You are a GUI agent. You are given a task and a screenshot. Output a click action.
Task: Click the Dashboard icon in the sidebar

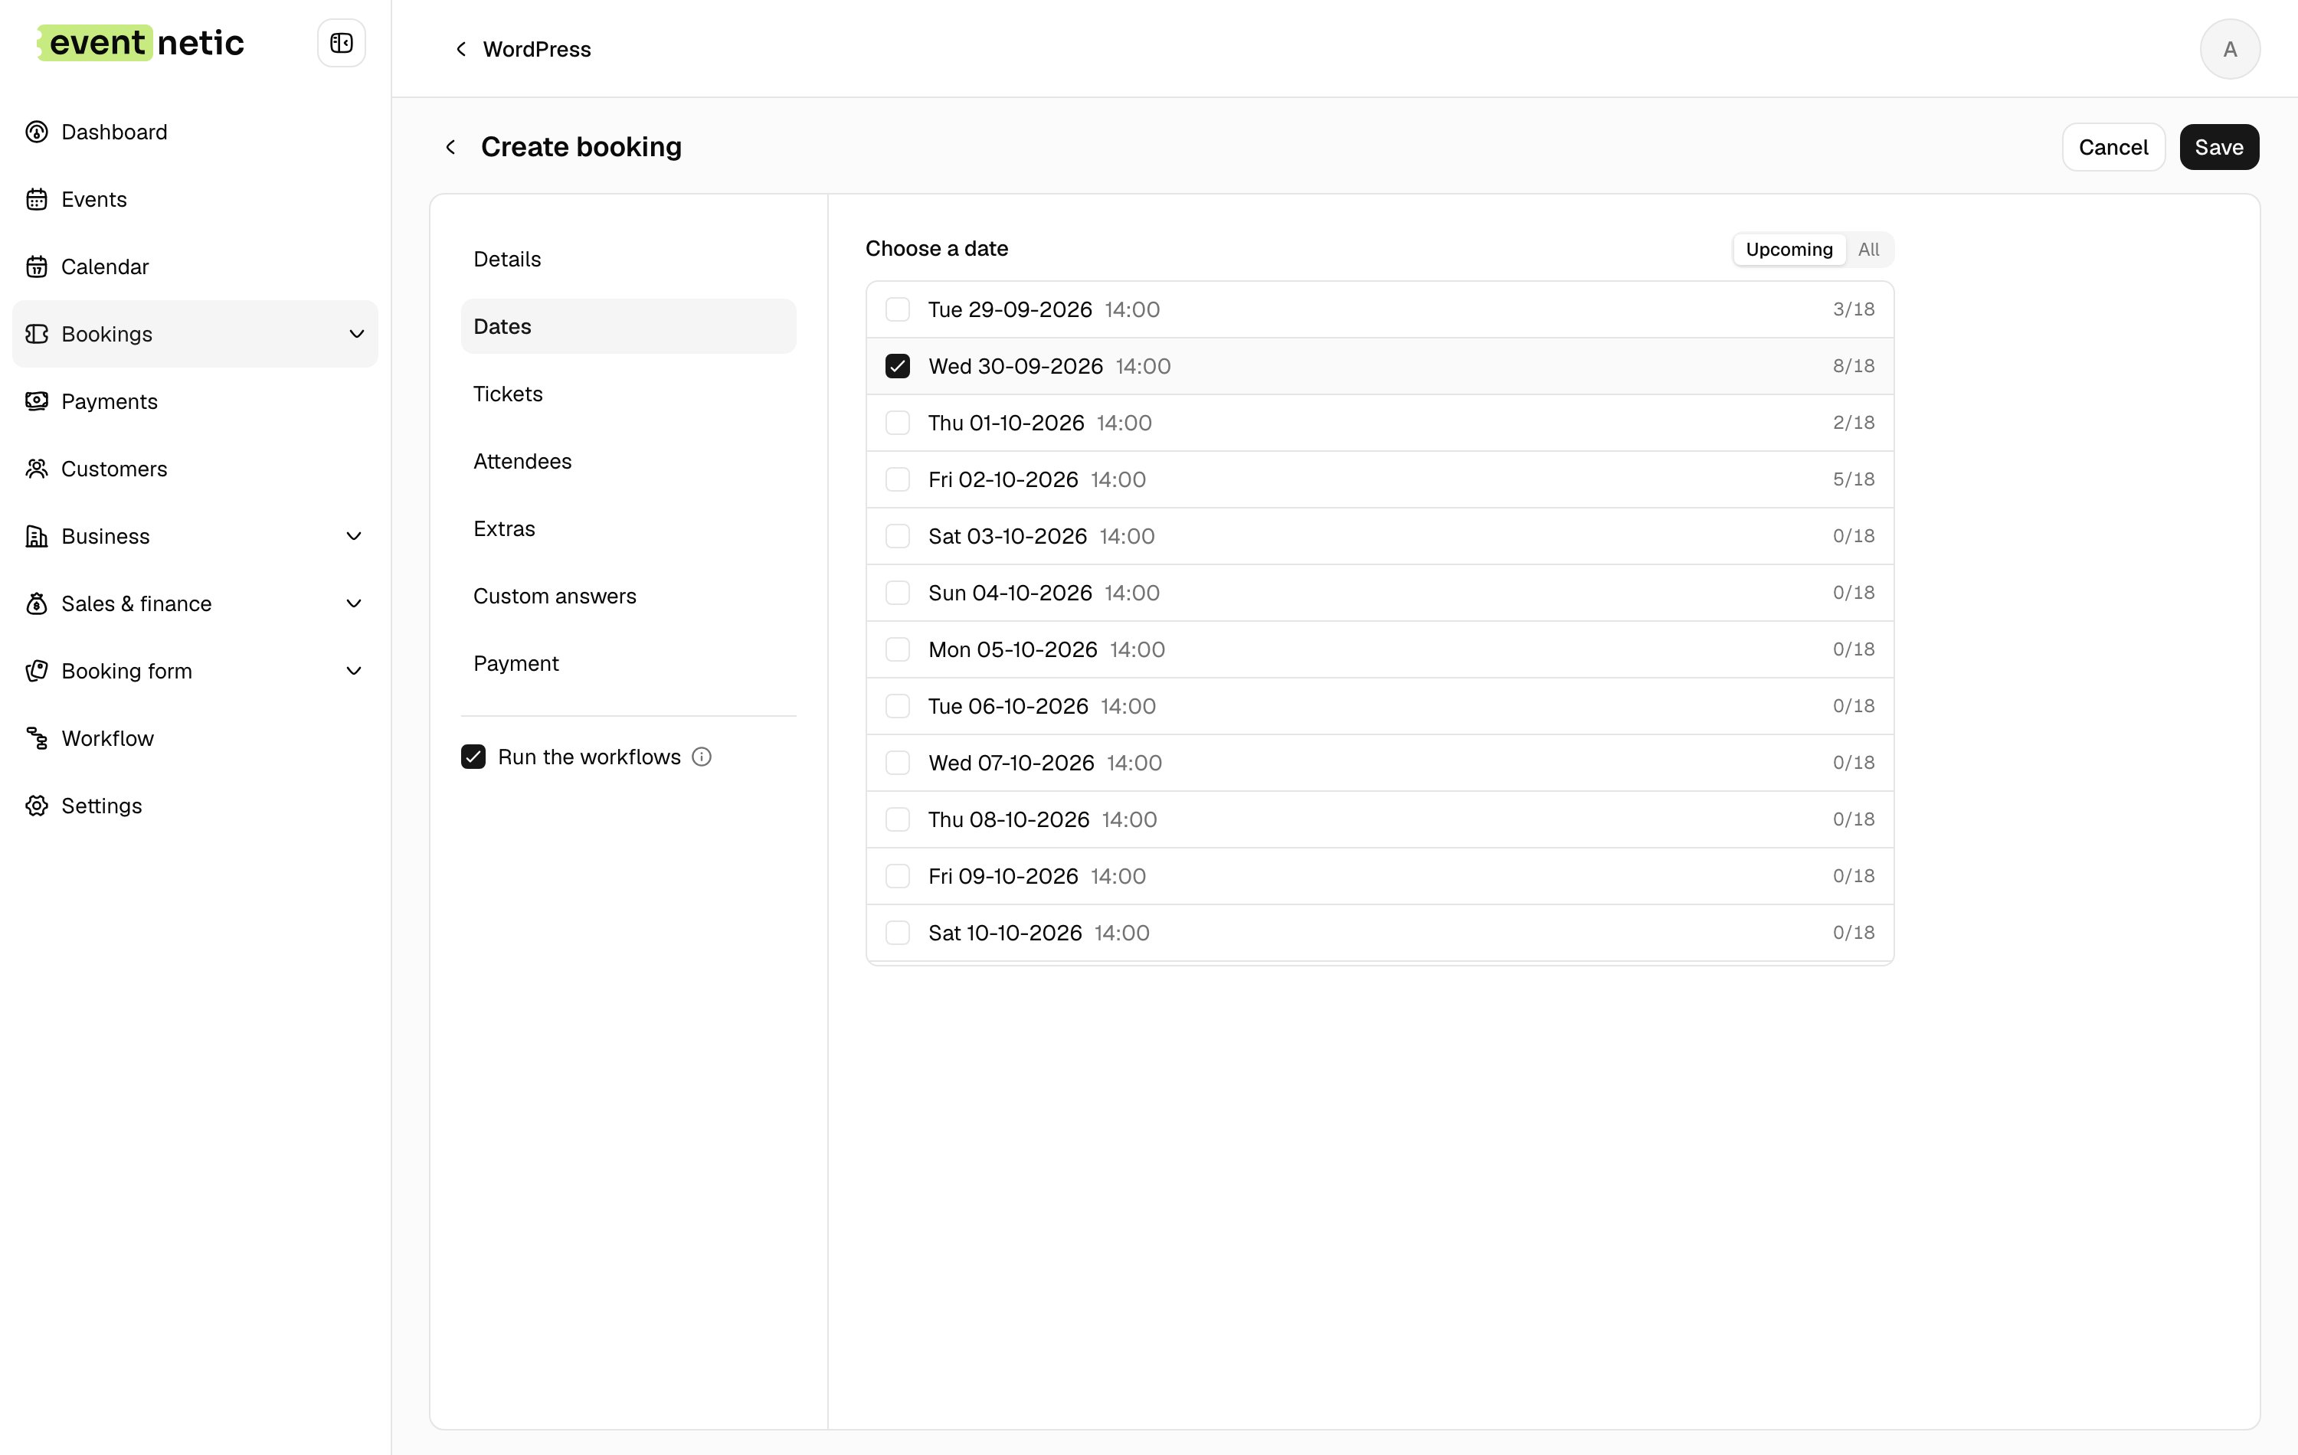click(36, 132)
